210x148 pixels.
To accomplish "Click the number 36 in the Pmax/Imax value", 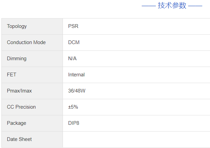I will pyautogui.click(x=71, y=91).
